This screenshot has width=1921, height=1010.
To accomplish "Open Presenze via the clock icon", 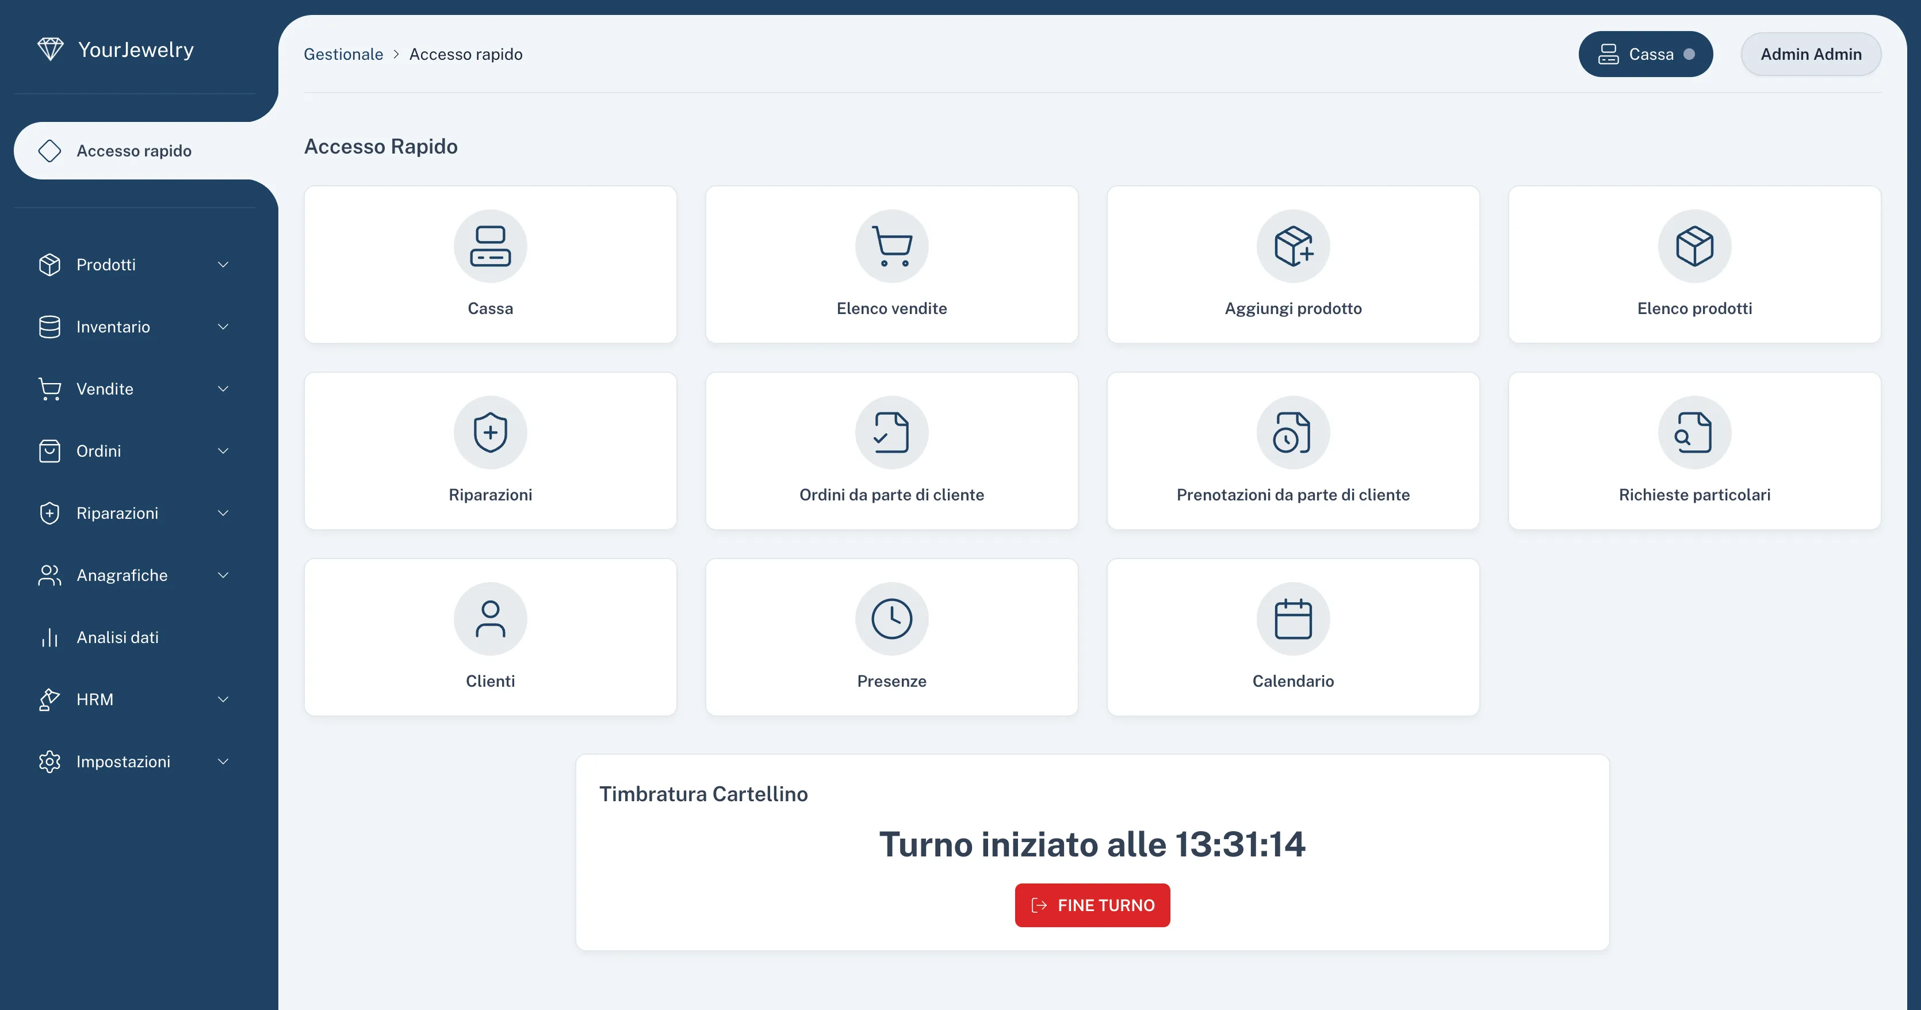I will coord(892,619).
